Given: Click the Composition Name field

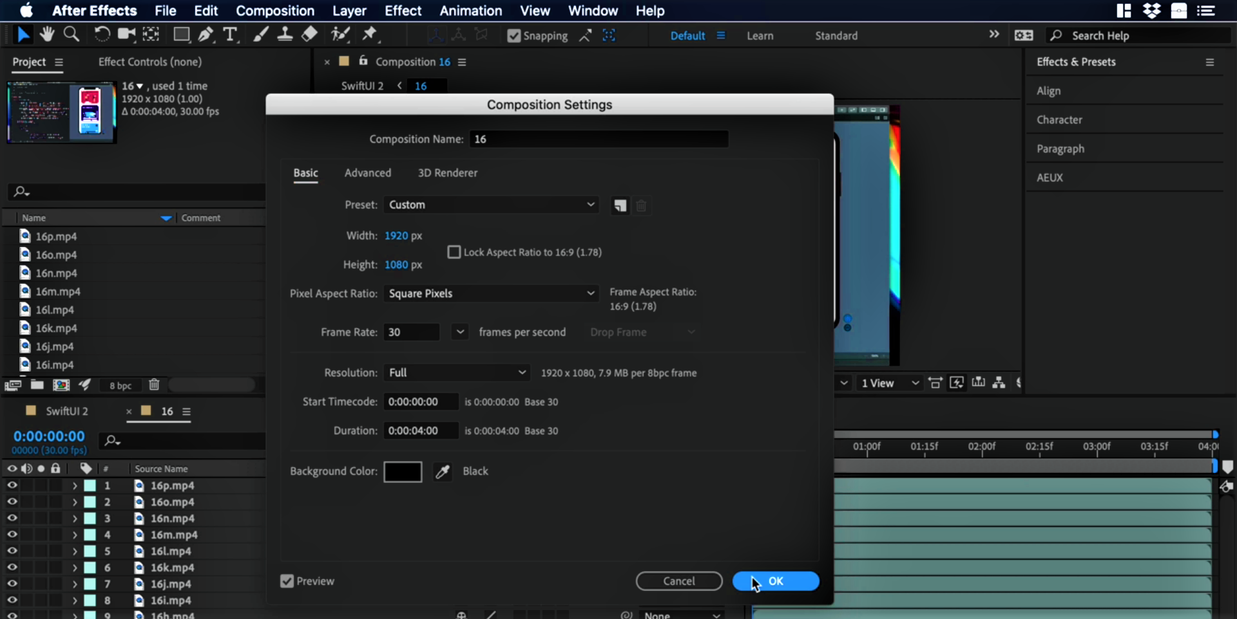Looking at the screenshot, I should (599, 139).
